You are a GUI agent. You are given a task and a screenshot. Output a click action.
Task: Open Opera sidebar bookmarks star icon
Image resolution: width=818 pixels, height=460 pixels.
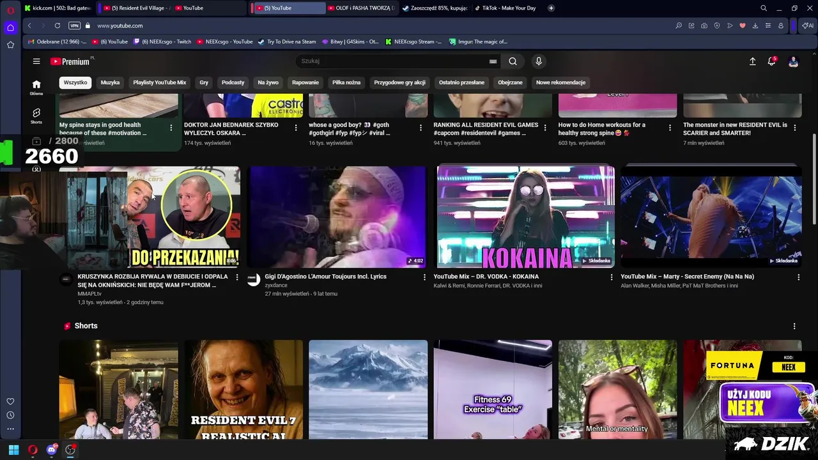click(10, 45)
